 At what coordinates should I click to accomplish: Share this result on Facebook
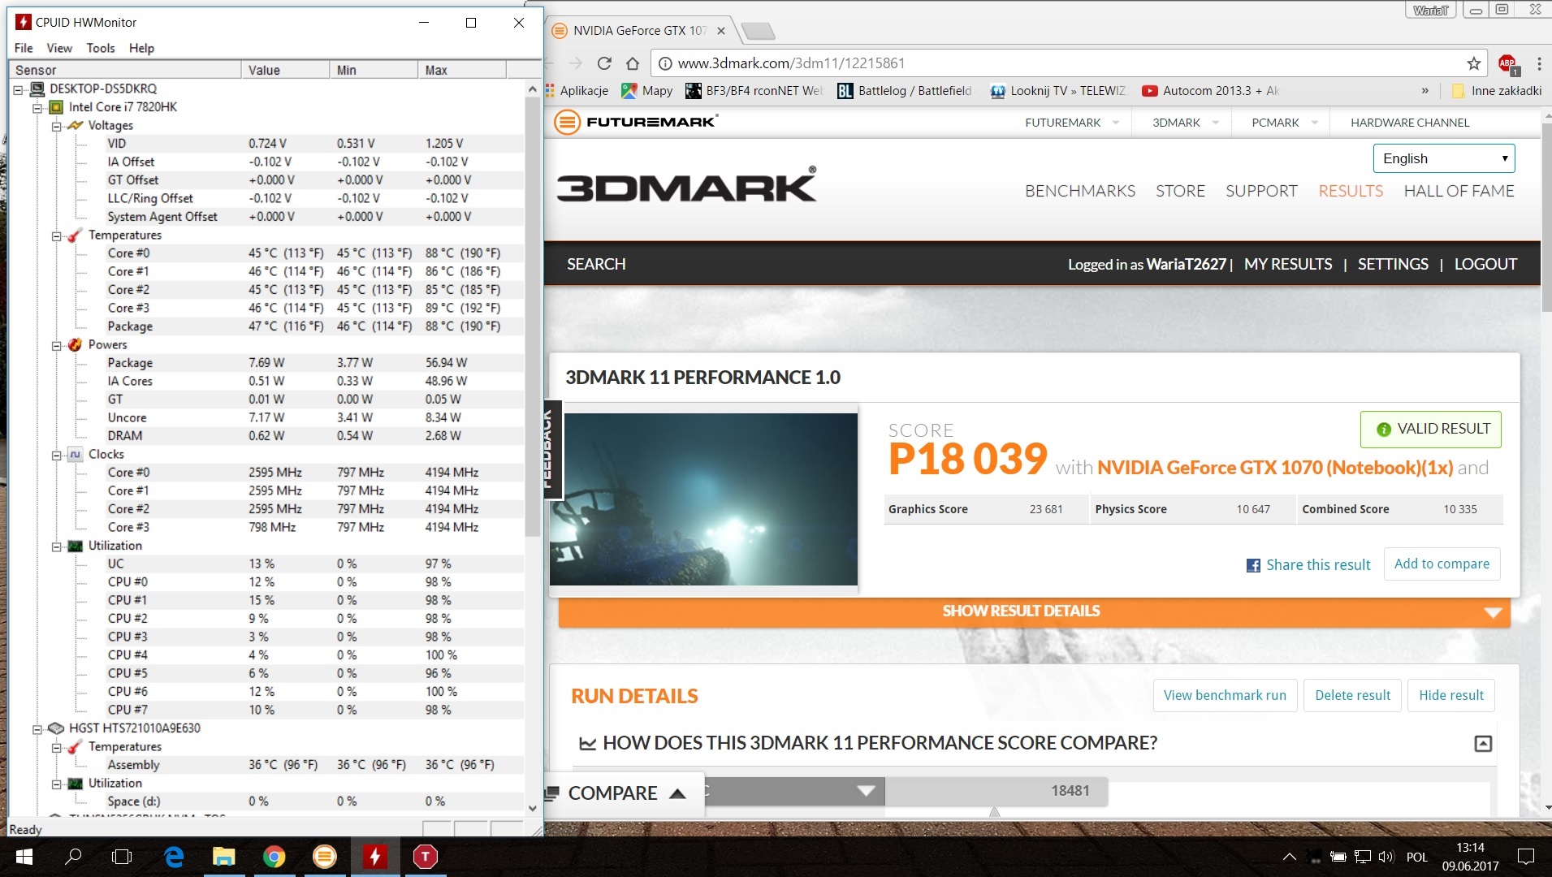1308,565
